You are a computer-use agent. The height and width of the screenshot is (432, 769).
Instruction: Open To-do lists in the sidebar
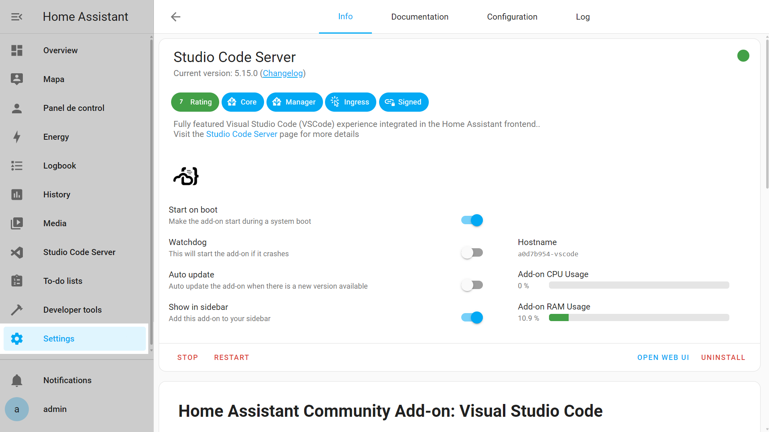click(75, 281)
